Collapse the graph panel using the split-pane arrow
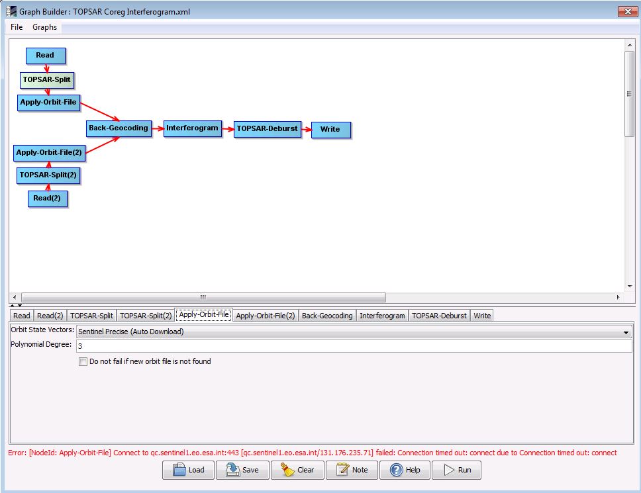The height and width of the screenshot is (493, 641). click(x=12, y=305)
